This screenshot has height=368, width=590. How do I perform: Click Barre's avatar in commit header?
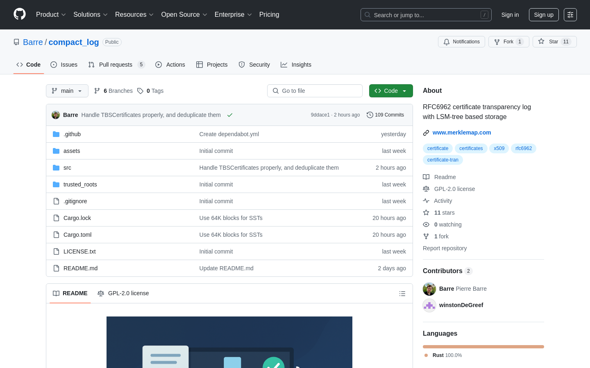tap(56, 115)
